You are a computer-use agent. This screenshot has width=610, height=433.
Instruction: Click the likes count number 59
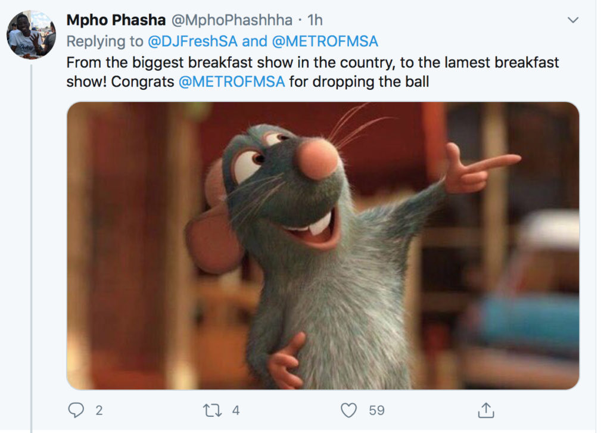(376, 410)
